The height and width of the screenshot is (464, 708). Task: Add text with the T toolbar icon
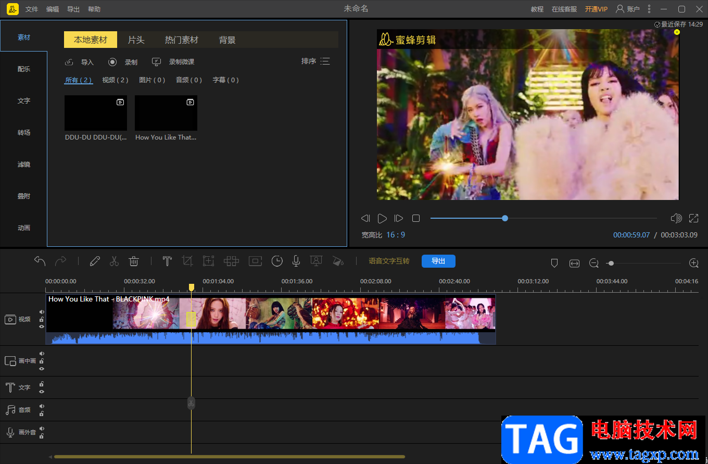coord(167,261)
